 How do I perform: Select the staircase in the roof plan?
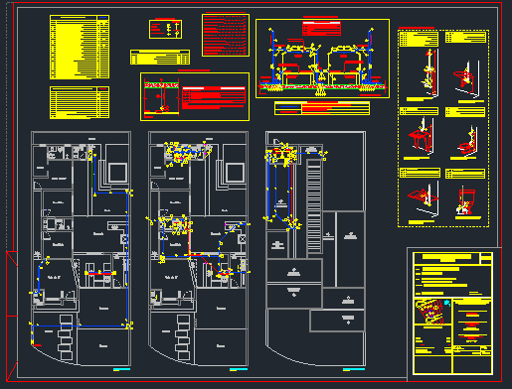pyautogui.click(x=314, y=206)
